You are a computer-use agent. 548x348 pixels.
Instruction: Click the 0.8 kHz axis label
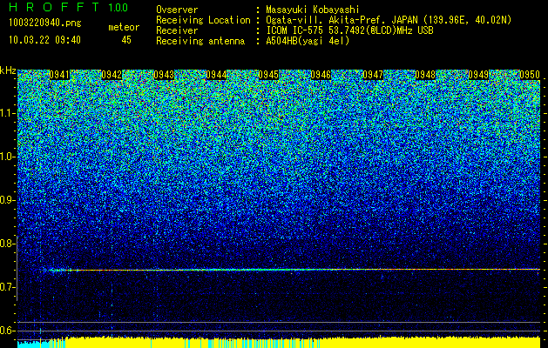pos(7,244)
